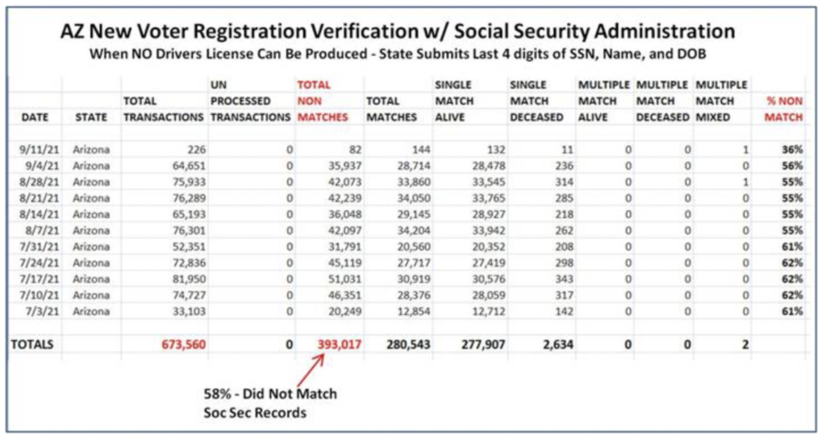Image resolution: width=826 pixels, height=440 pixels.
Task: Click the Arizona cell in 7/10/21 row
Action: [91, 295]
